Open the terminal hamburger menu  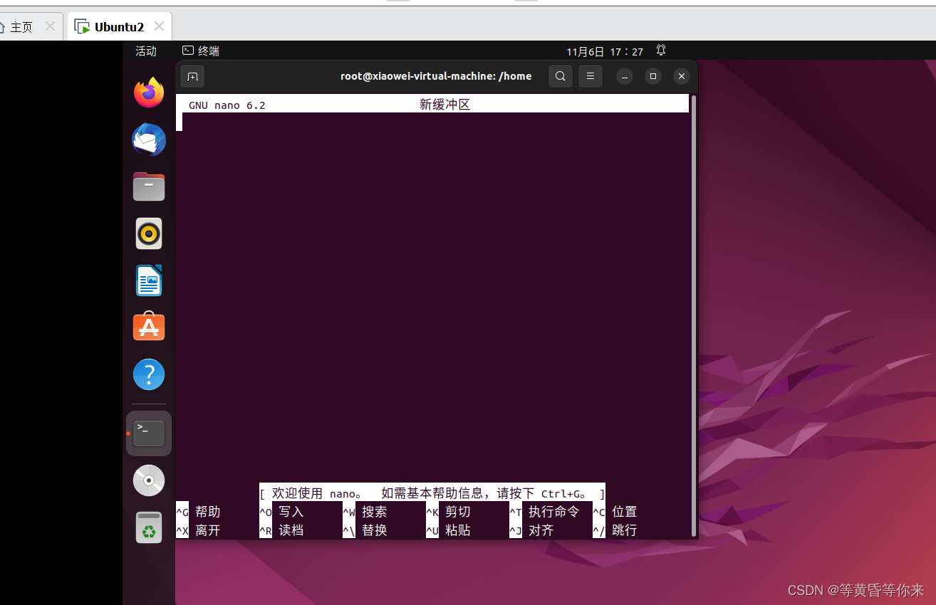(x=590, y=76)
